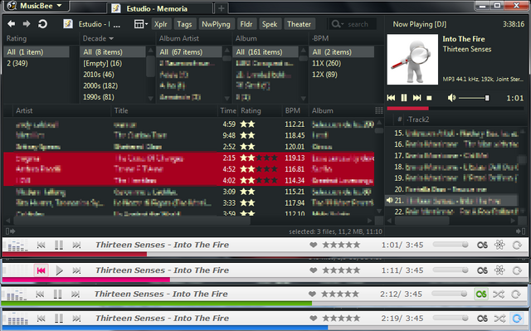Open the search options magnifier dropdown
531x331 pixels.
point(338,24)
